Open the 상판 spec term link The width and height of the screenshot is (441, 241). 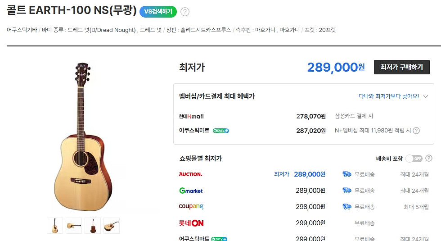click(x=171, y=30)
